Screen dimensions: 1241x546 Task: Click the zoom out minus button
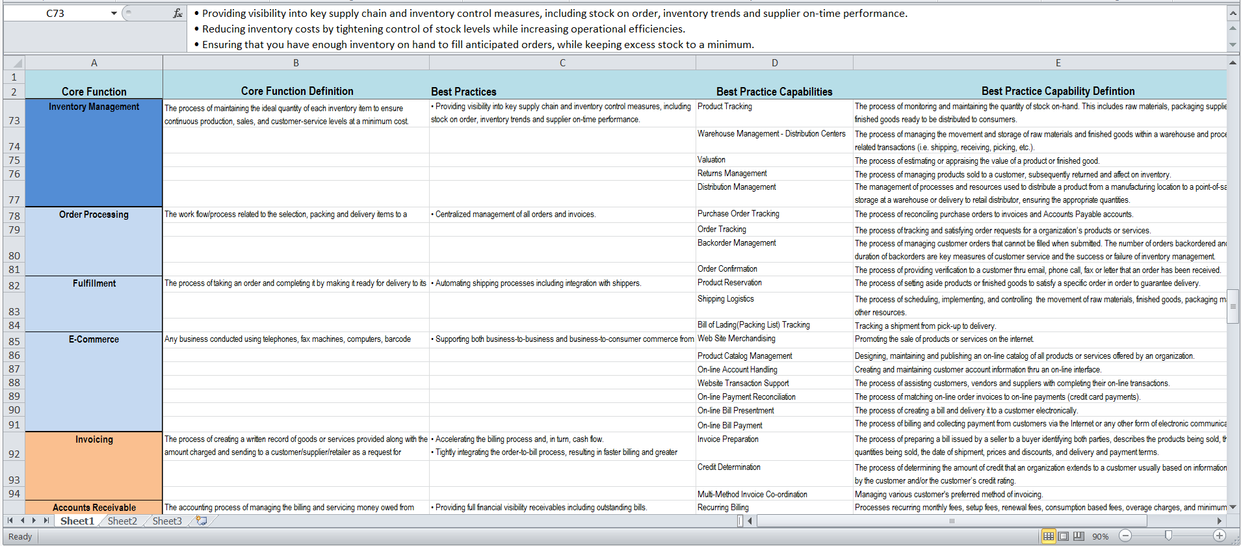pyautogui.click(x=1125, y=536)
